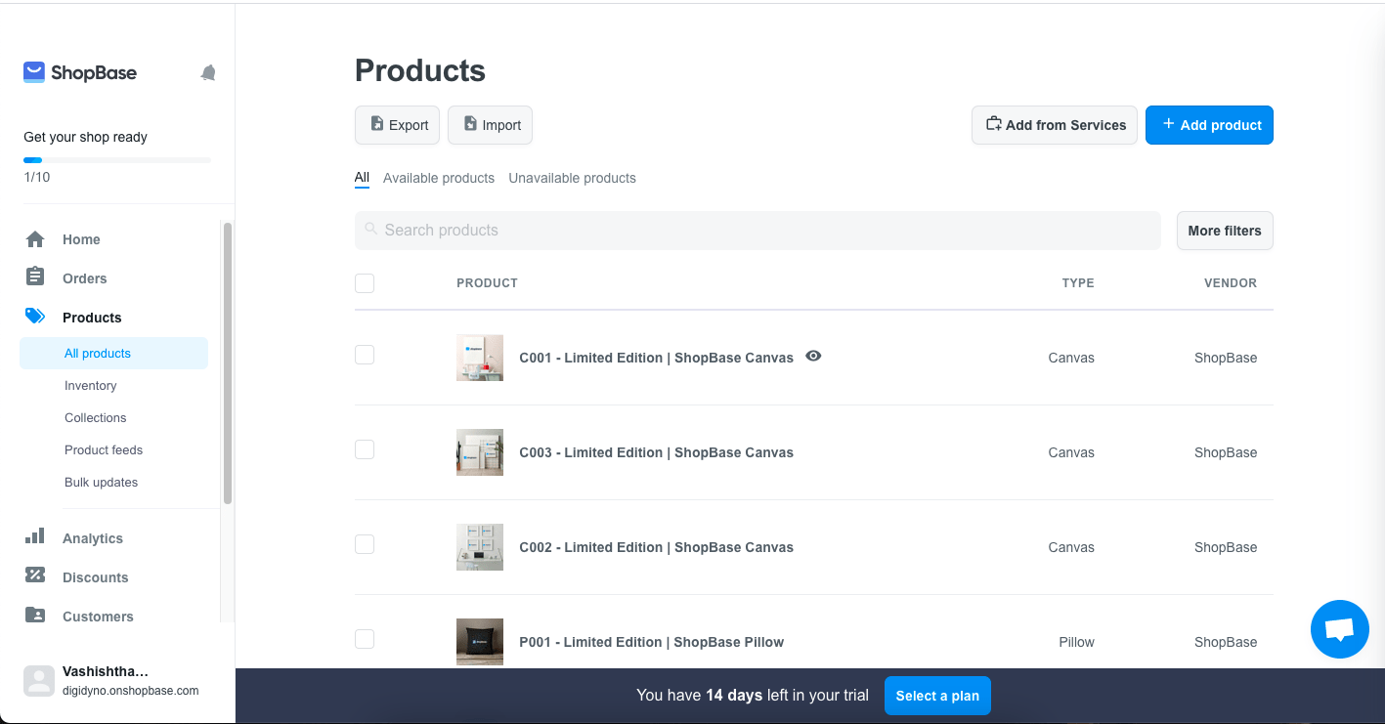Click the sidebar scrollbar
The height and width of the screenshot is (724, 1385).
click(x=228, y=362)
